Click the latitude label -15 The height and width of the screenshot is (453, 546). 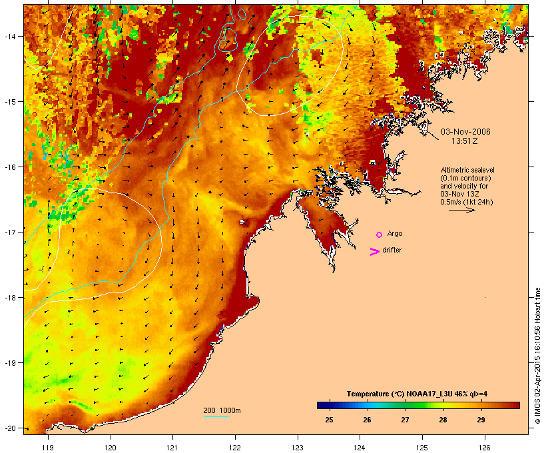point(9,102)
